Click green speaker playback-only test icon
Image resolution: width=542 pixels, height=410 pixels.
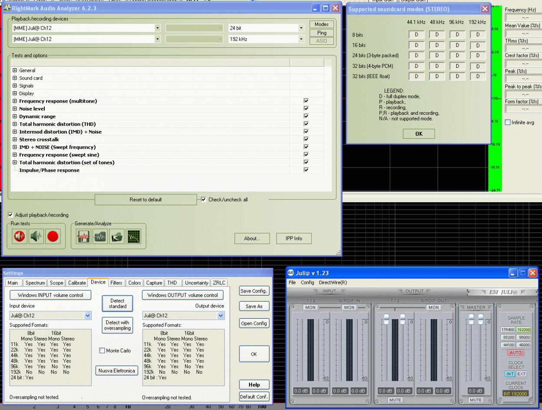click(36, 237)
